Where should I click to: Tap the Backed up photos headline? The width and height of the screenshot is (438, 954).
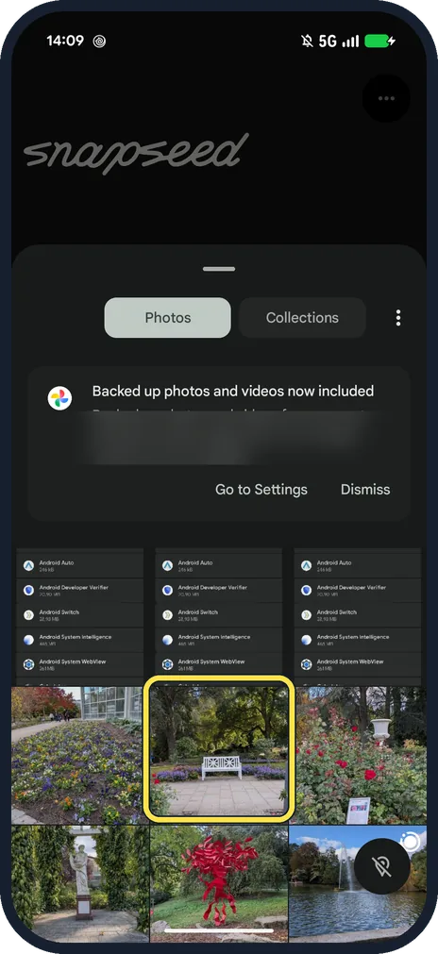[x=233, y=392]
